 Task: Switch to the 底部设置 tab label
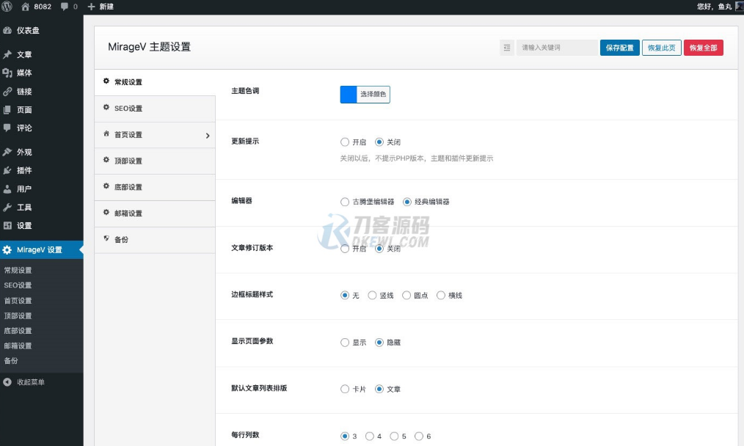128,187
